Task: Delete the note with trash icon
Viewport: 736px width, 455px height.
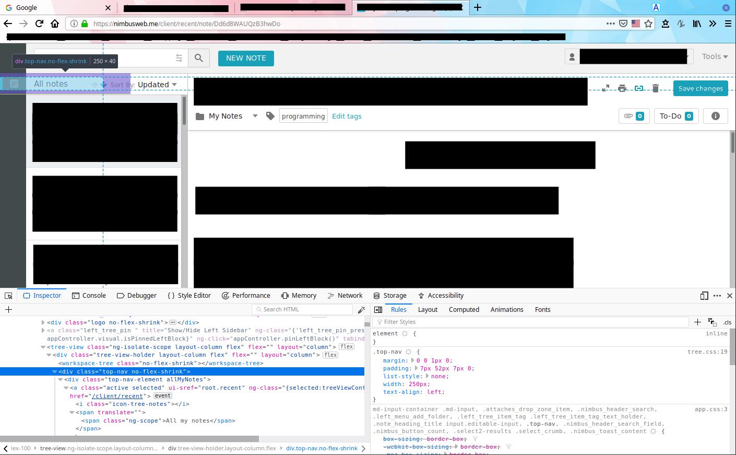Action: coord(656,88)
